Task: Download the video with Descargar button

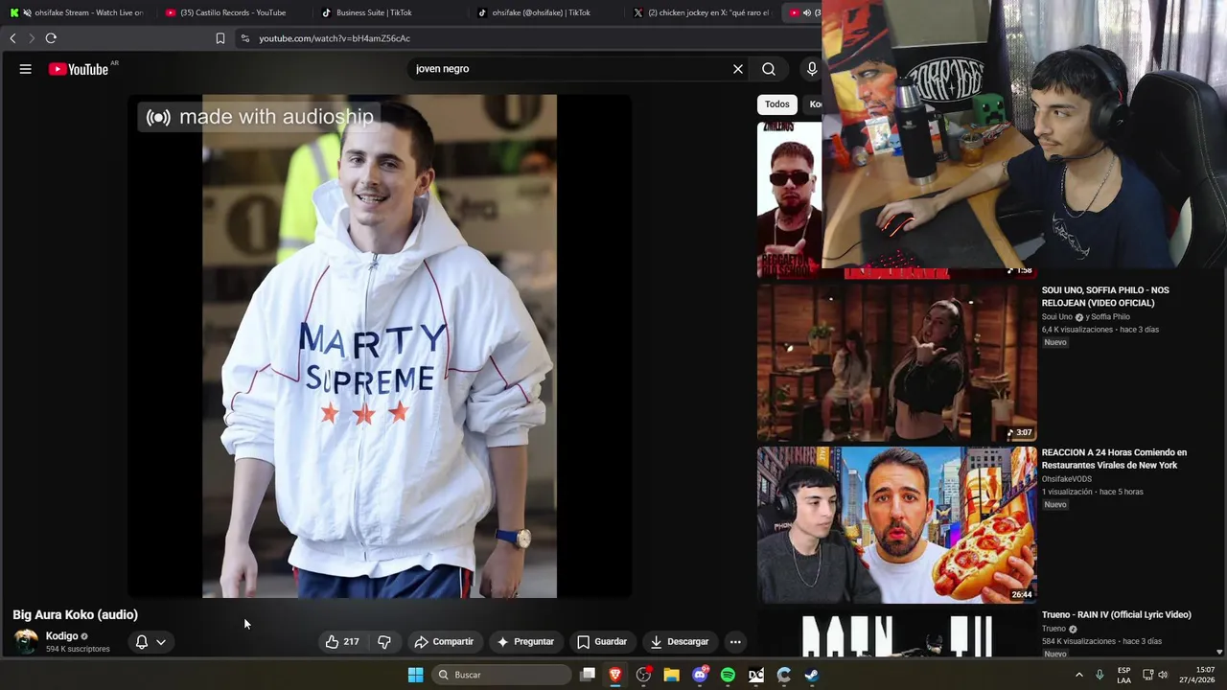Action: point(679,642)
